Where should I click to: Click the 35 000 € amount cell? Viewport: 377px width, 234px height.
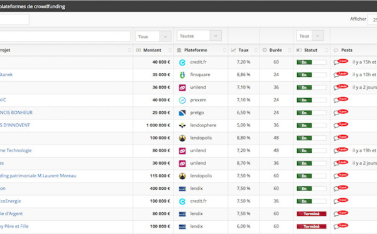pyautogui.click(x=161, y=75)
